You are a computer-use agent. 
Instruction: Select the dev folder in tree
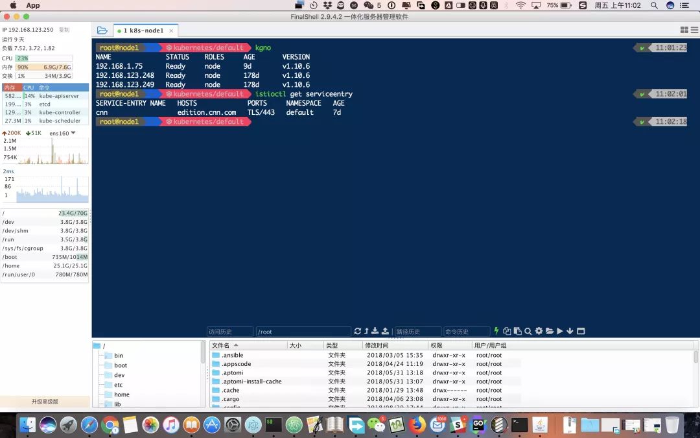(x=115, y=376)
